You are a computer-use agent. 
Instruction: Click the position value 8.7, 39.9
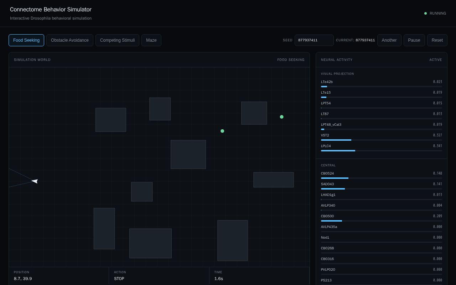[23, 279]
